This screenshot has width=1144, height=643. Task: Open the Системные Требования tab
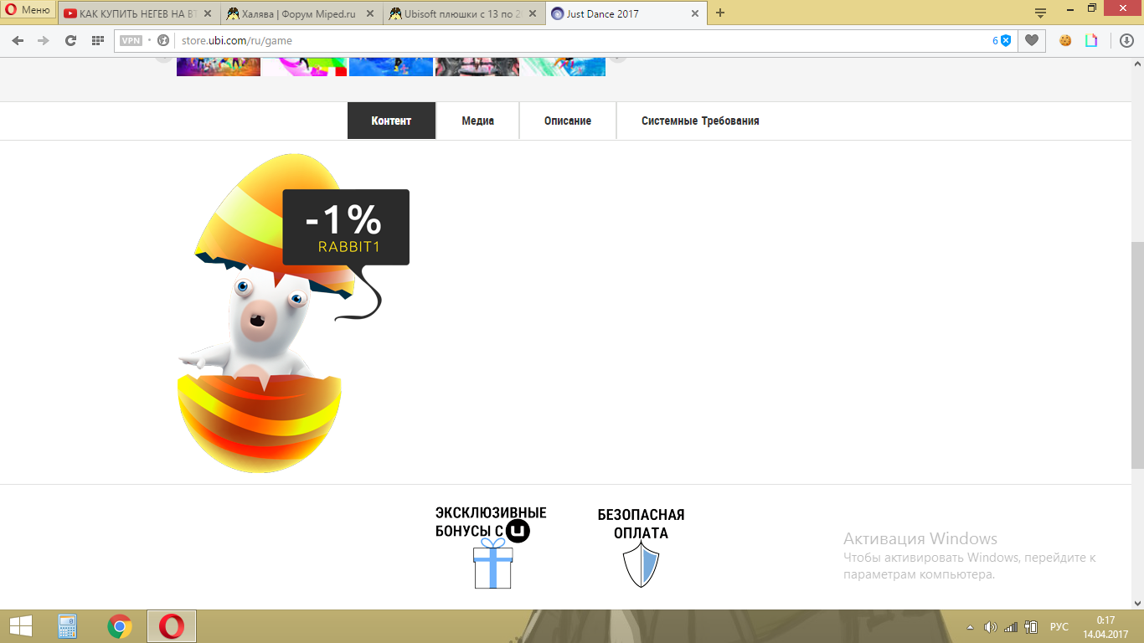(700, 121)
